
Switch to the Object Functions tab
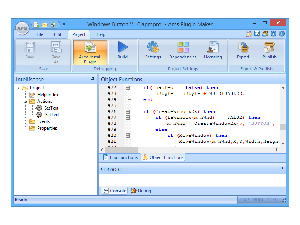[x=163, y=157]
